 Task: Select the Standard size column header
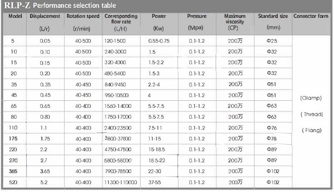coord(273,16)
